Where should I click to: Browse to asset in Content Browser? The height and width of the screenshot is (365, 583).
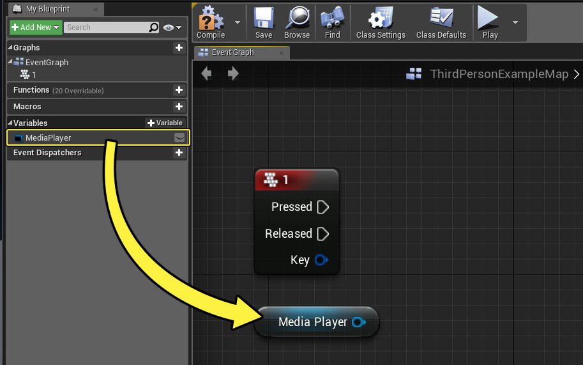click(x=297, y=22)
